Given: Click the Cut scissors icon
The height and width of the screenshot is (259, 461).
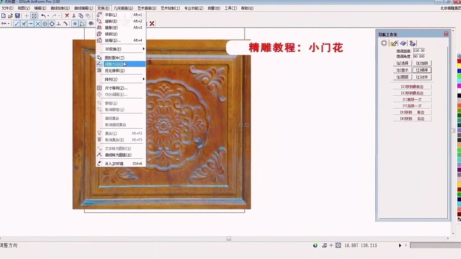Looking at the screenshot, I should (x=74, y=15).
